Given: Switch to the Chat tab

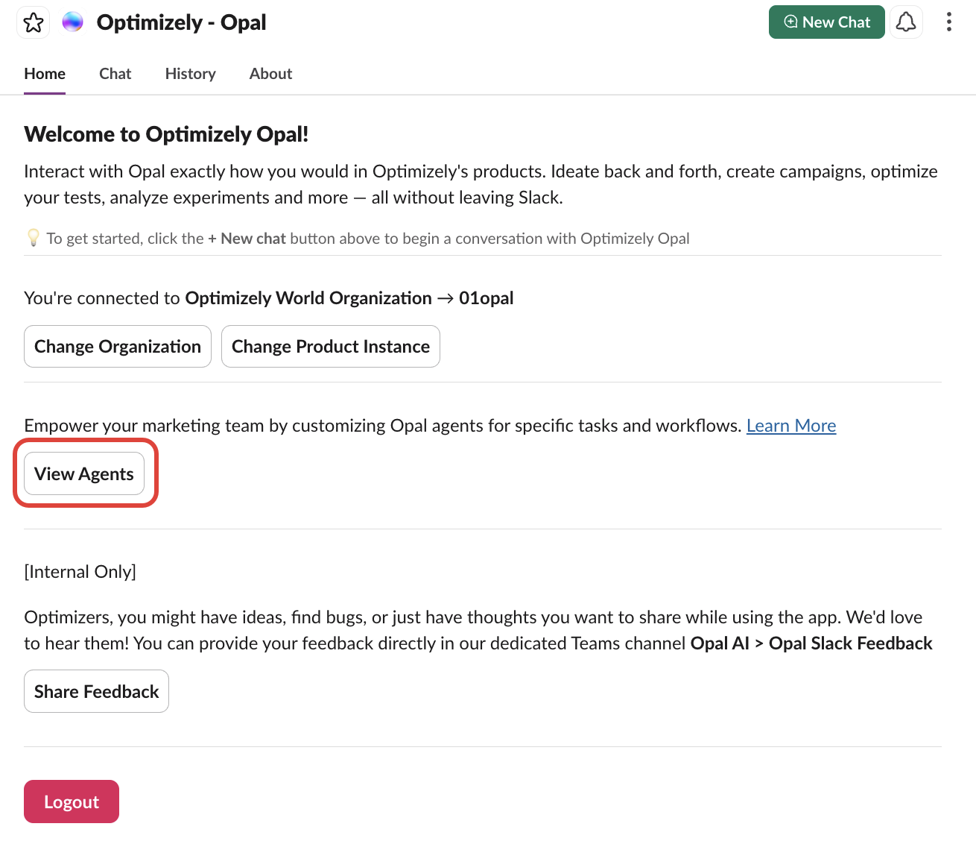Looking at the screenshot, I should [115, 74].
